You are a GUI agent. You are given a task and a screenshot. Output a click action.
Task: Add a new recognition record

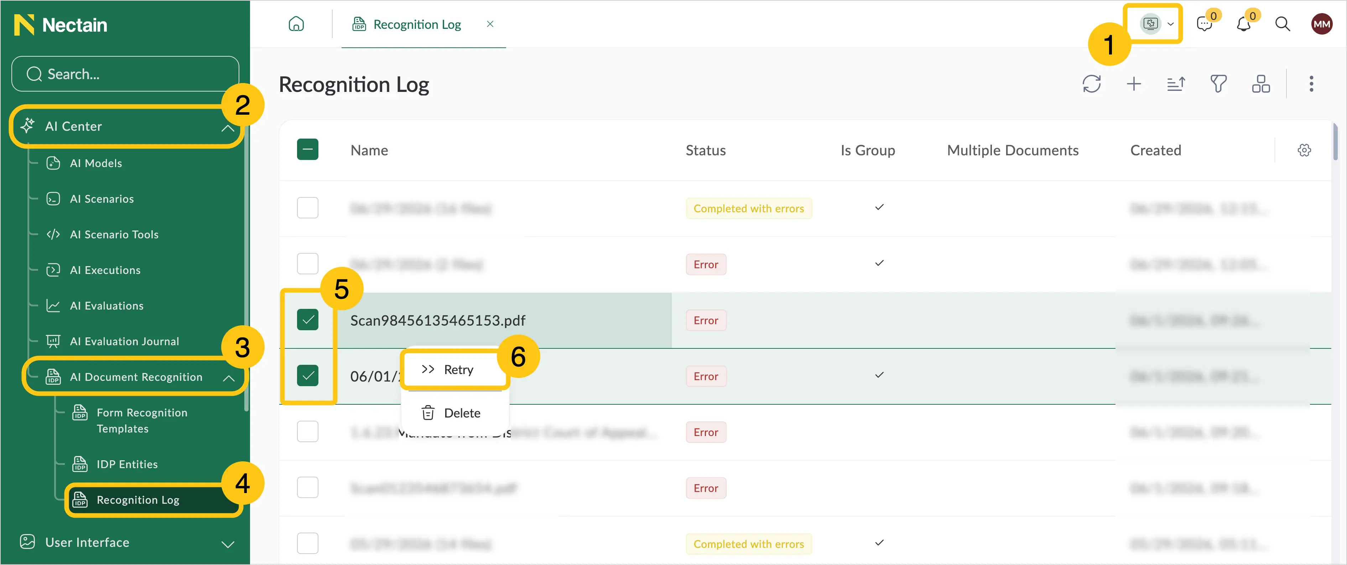pyautogui.click(x=1134, y=84)
